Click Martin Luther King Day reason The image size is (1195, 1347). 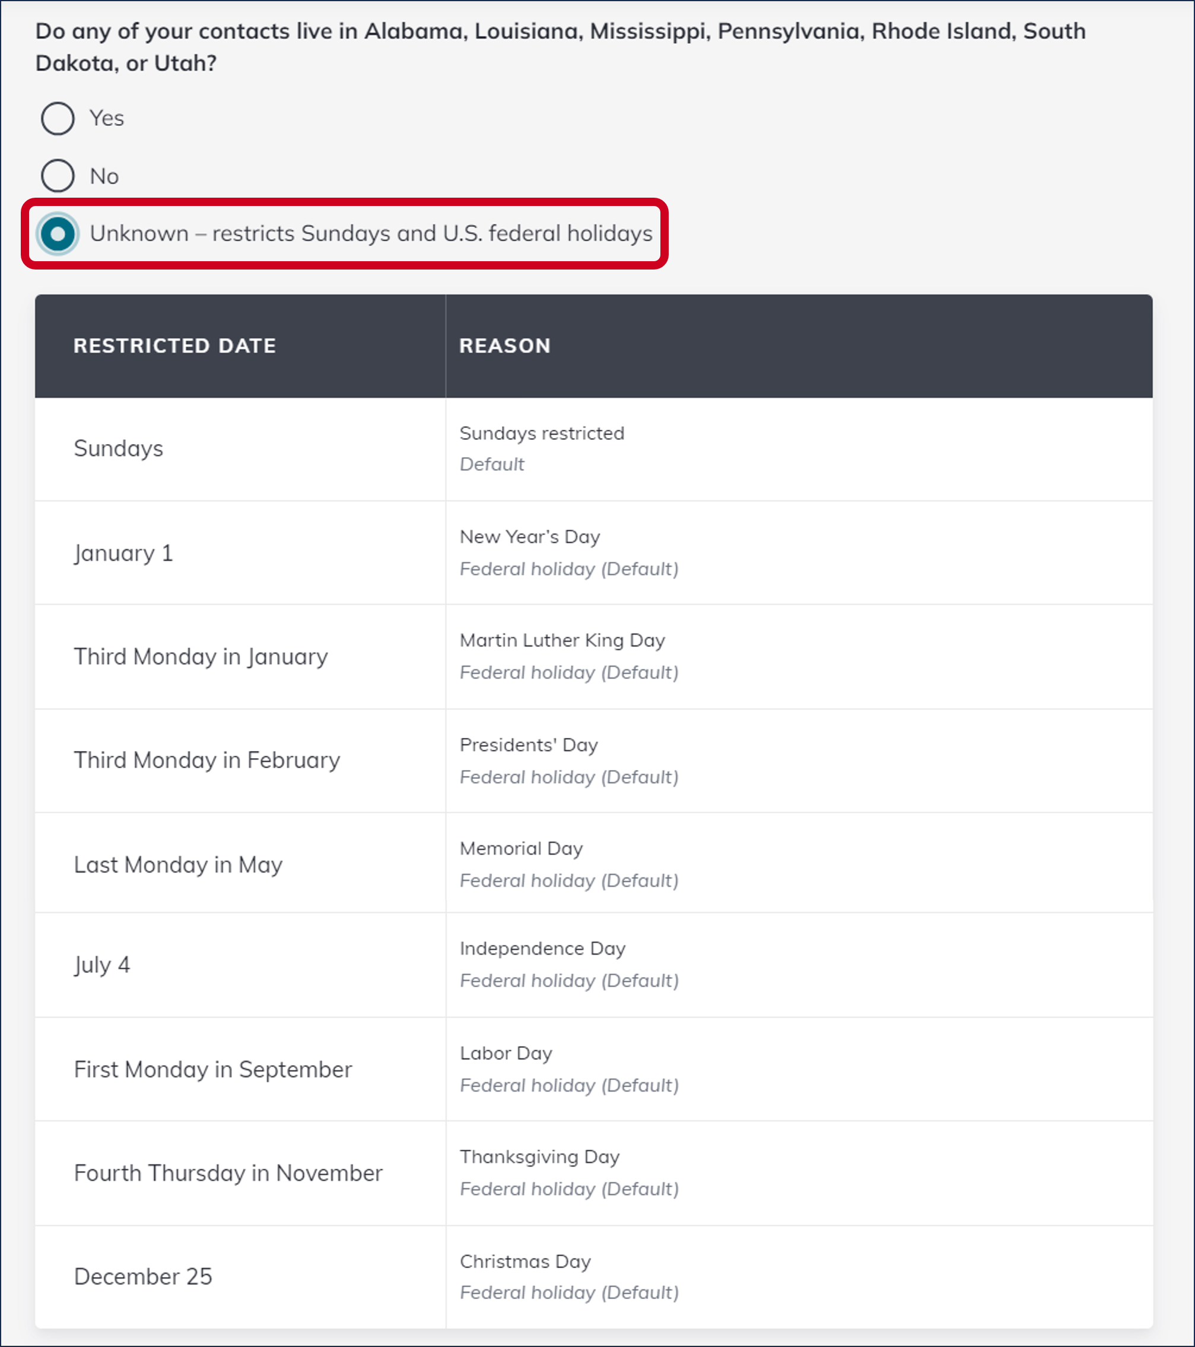pos(562,641)
